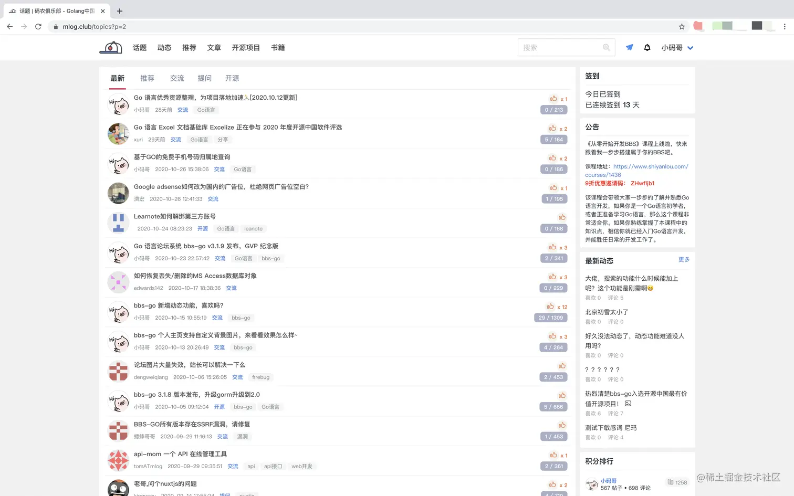Click 更多 next to 最新动态
This screenshot has width=794, height=496.
[x=684, y=259]
